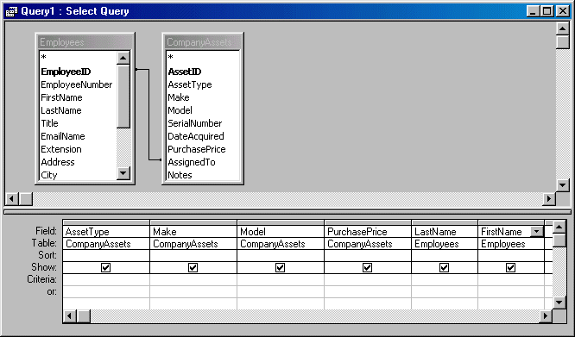The height and width of the screenshot is (337, 575).
Task: Open the FirstName field dropdown arrow
Action: coord(536,231)
